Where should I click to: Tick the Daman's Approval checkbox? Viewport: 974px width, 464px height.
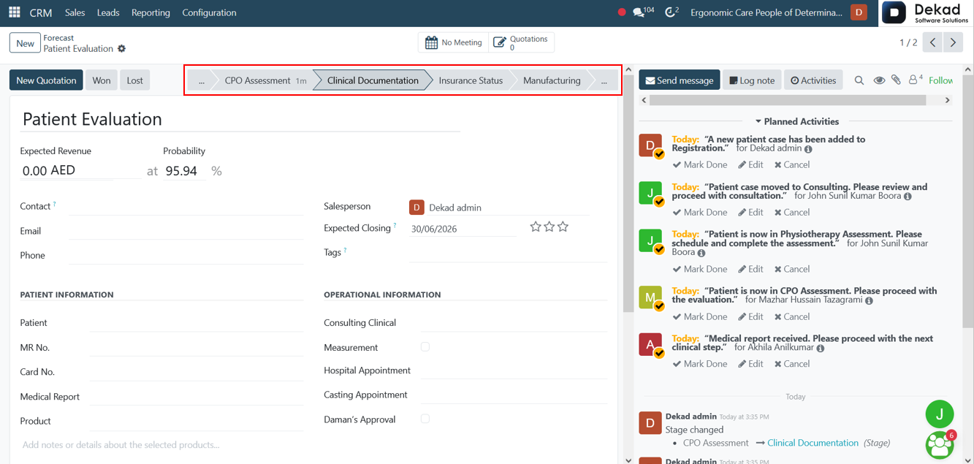(425, 419)
